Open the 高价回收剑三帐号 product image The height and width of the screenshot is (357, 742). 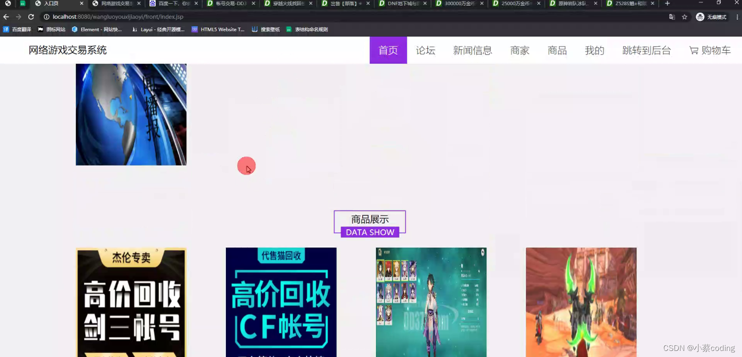click(x=131, y=302)
